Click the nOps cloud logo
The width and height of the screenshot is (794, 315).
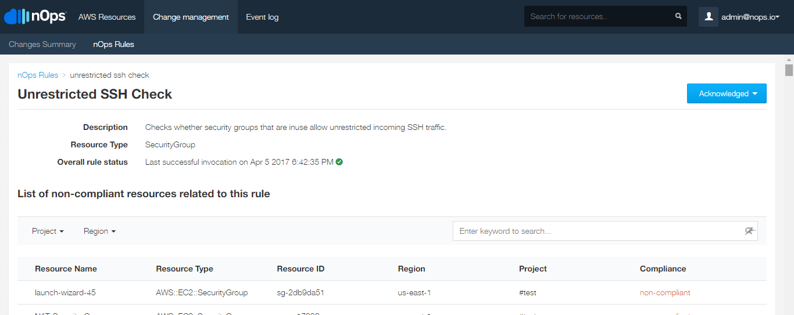35,17
